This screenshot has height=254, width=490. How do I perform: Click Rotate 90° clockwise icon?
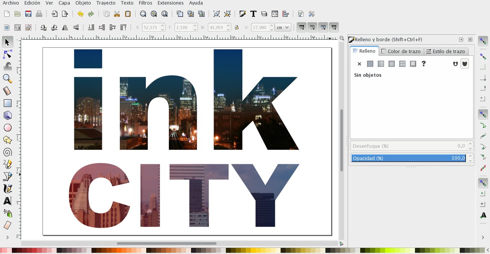pos(54,28)
